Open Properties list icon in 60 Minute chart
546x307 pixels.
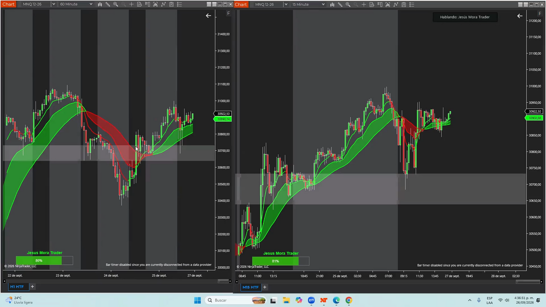[179, 4]
